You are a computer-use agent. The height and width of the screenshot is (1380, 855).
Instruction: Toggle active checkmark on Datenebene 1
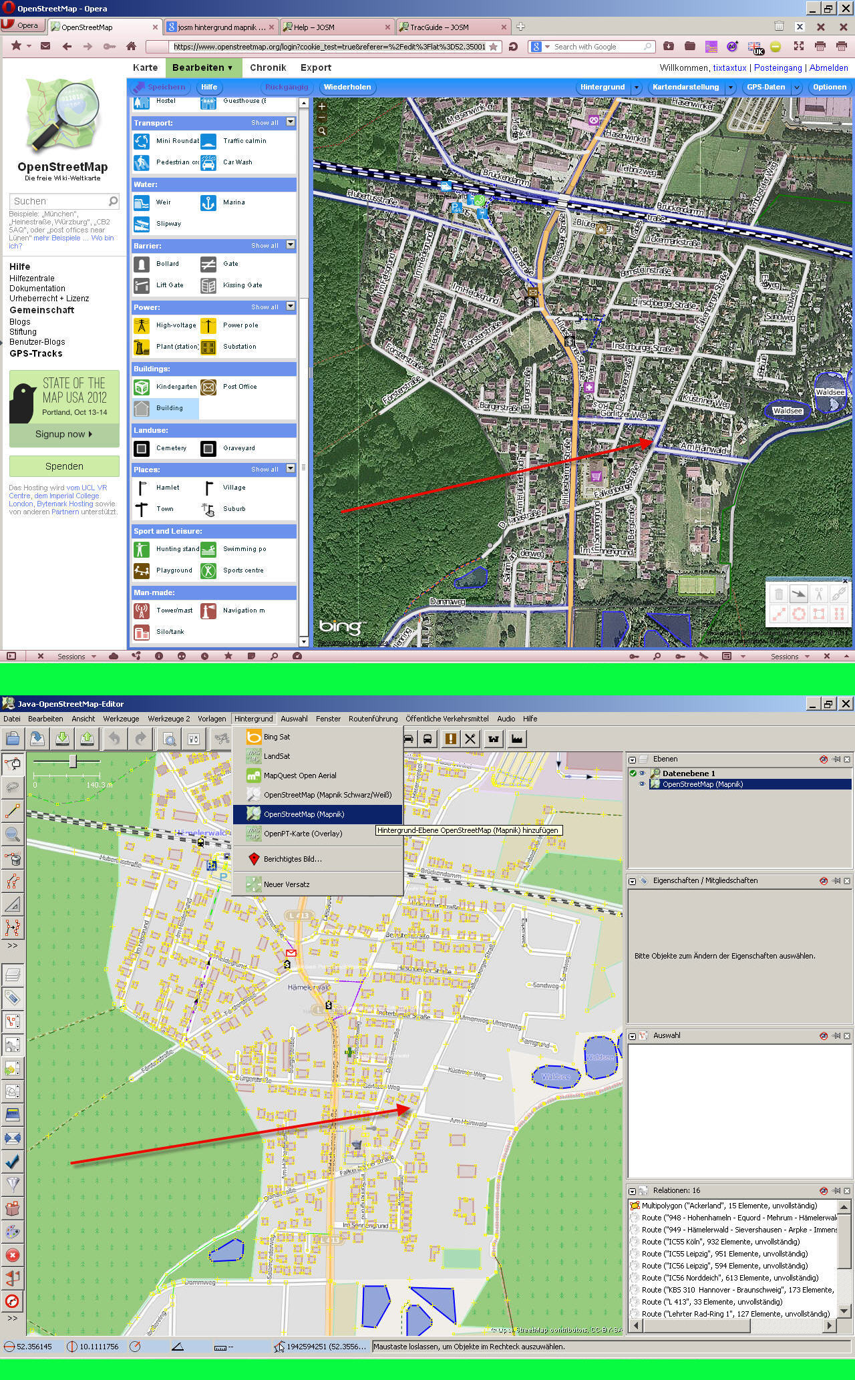(x=633, y=773)
